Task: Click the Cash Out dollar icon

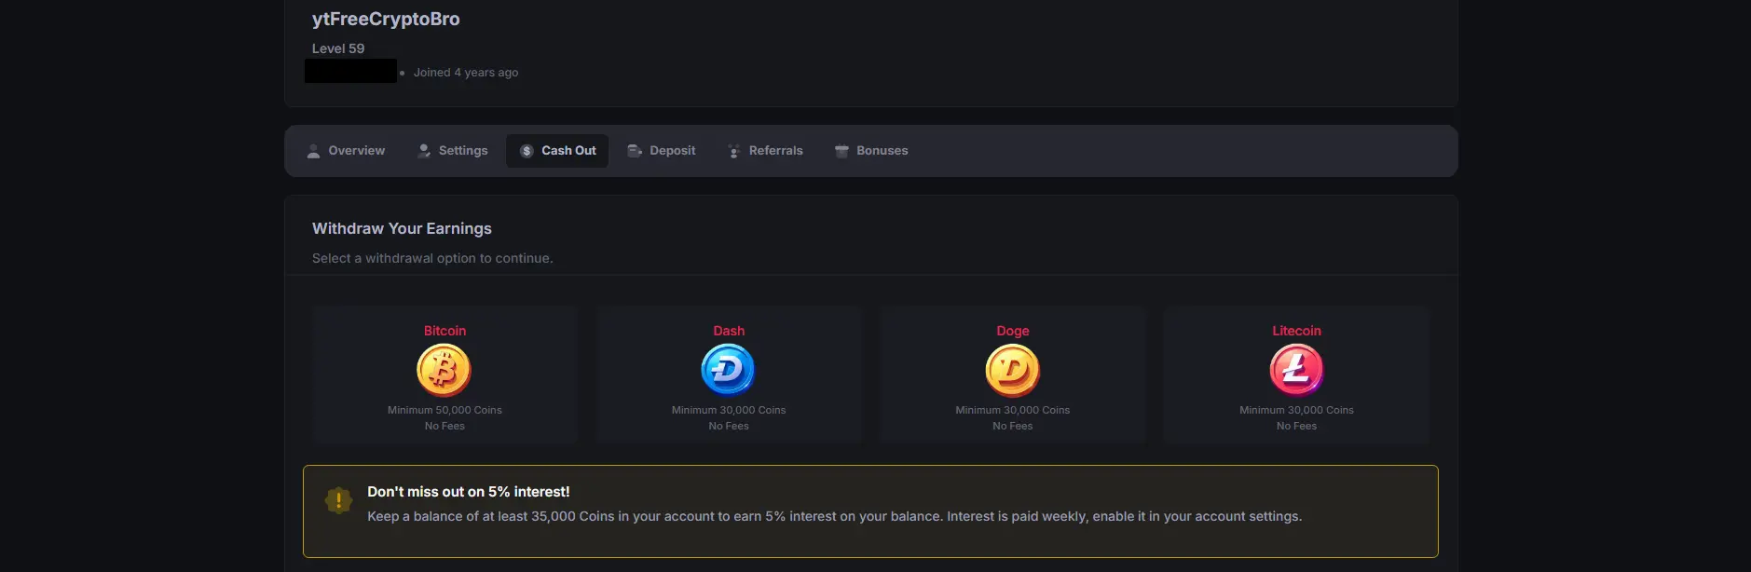Action: point(527,151)
